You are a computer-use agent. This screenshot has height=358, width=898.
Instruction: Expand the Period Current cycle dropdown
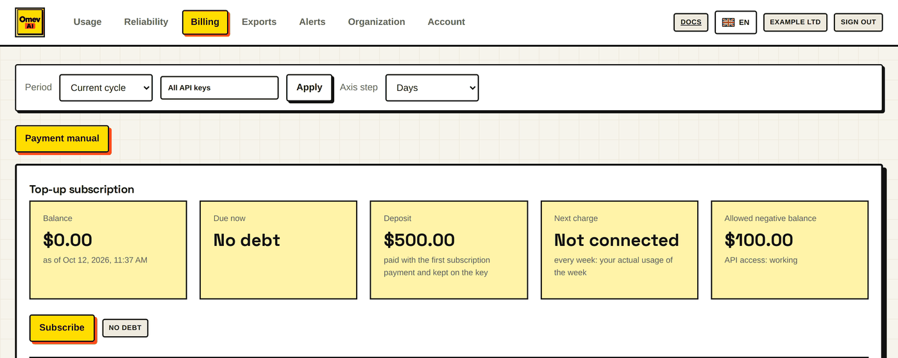click(x=106, y=88)
